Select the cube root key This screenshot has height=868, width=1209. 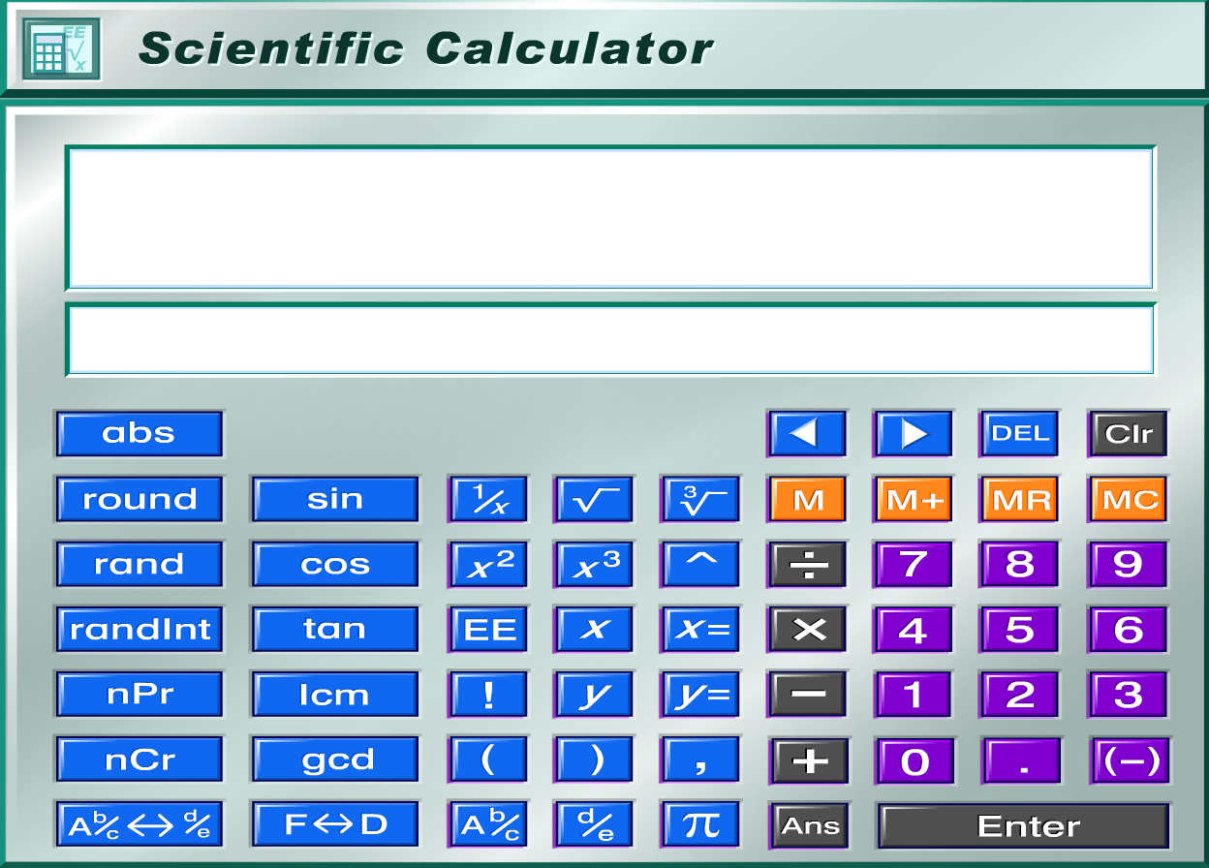699,500
